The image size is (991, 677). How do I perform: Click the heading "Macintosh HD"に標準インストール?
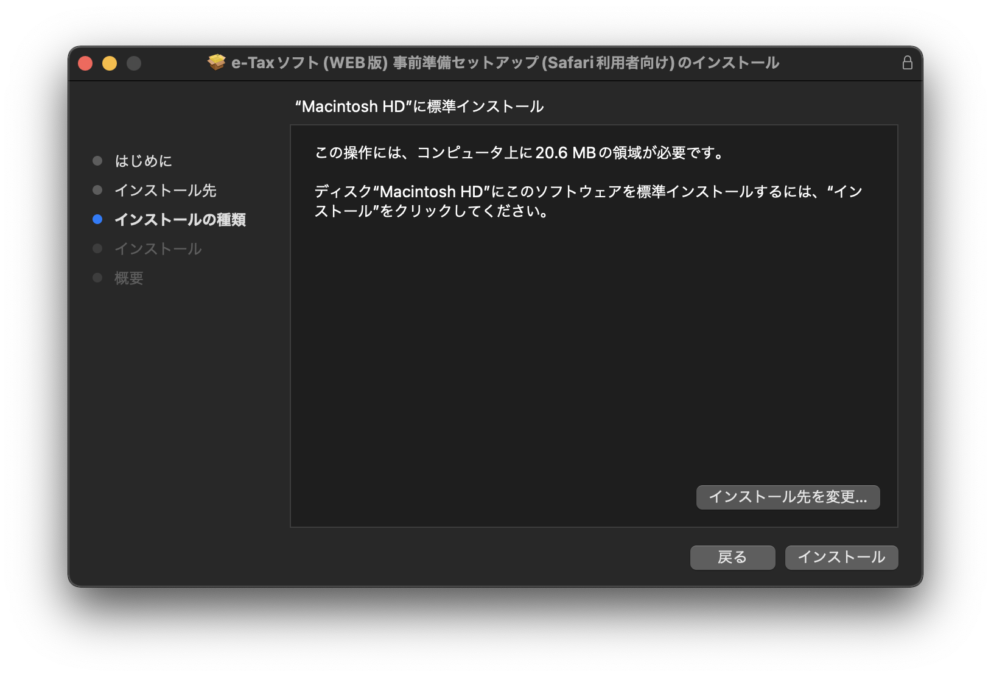coord(419,107)
